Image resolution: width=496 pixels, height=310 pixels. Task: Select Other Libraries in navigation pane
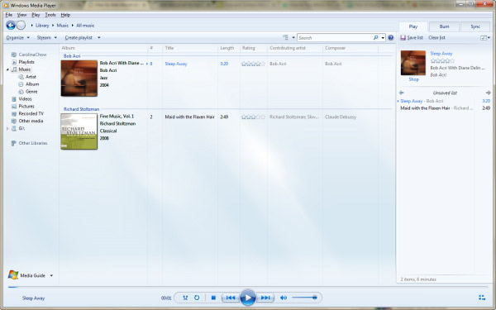click(x=33, y=143)
